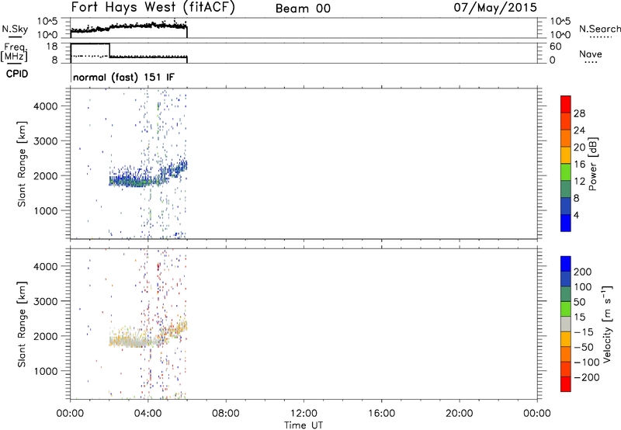Click 'Time UT' axis title
The width and height of the screenshot is (621, 430).
click(x=304, y=425)
